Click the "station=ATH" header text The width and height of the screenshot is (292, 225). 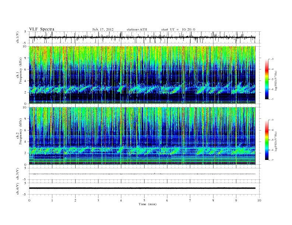pos(137,29)
